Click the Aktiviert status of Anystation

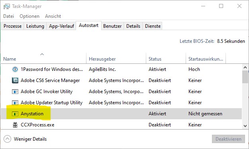157,114
